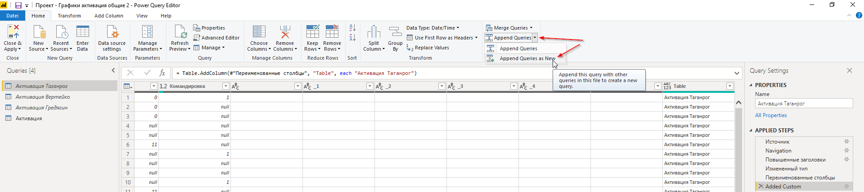Click the Group By icon
This screenshot has width=864, height=192.
click(x=395, y=31)
